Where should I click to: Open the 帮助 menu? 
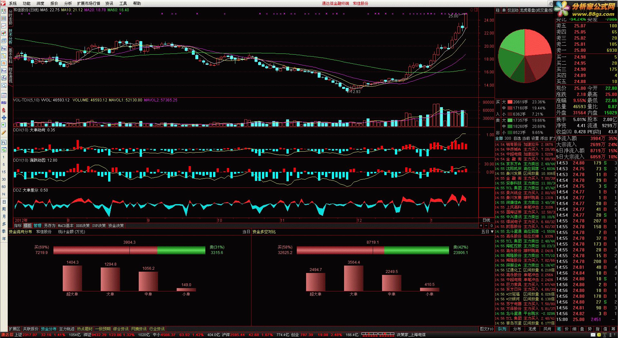tap(137, 3)
